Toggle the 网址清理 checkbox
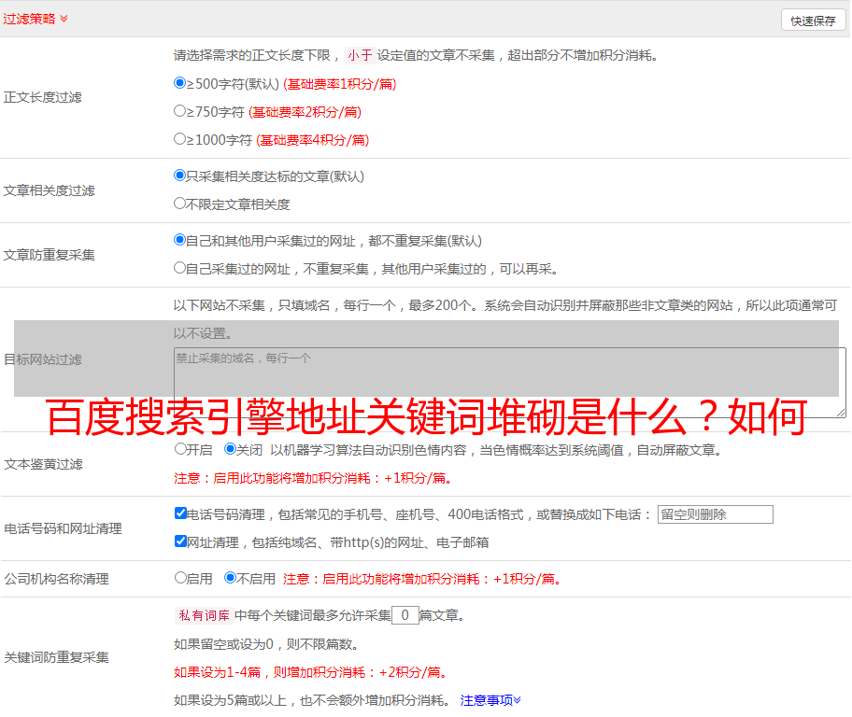Viewport: 852px width, 717px height. pos(180,541)
